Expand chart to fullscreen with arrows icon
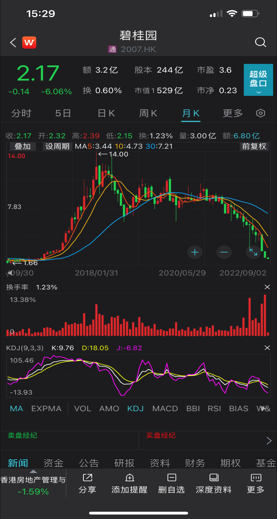This screenshot has width=277, height=519. point(253,252)
